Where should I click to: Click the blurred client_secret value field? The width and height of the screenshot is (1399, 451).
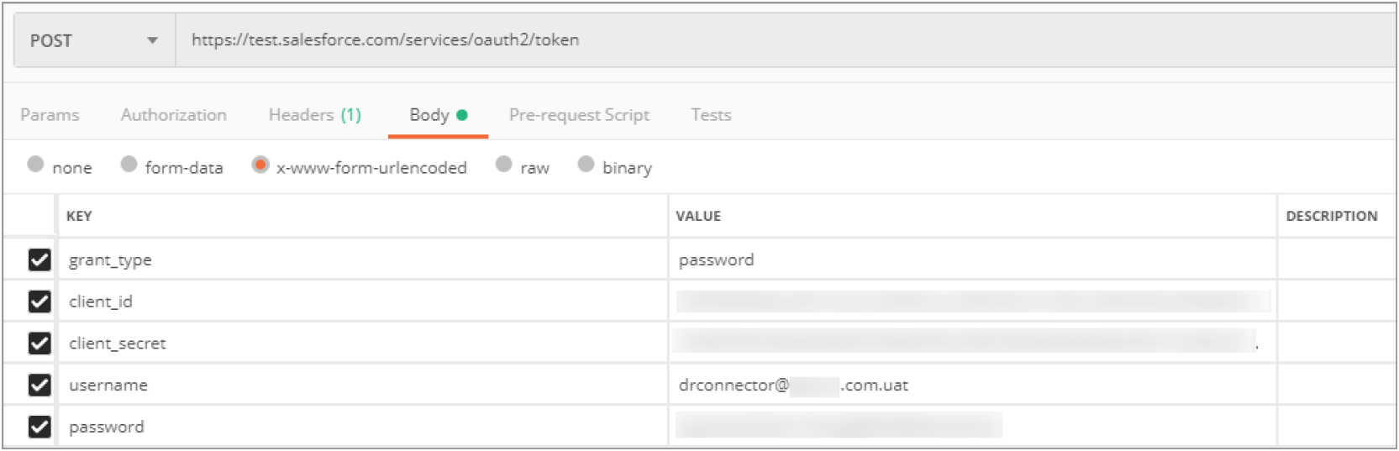[x=973, y=343]
